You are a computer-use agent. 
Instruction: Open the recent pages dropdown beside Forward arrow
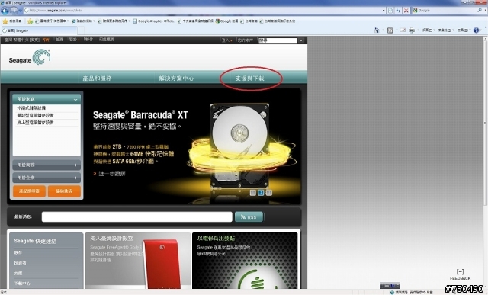click(x=21, y=11)
